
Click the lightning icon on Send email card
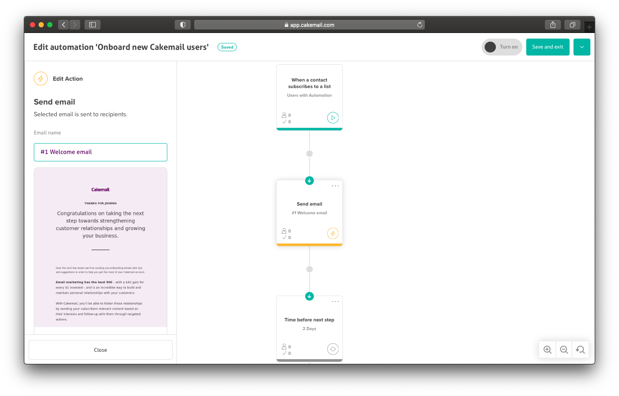coord(333,233)
